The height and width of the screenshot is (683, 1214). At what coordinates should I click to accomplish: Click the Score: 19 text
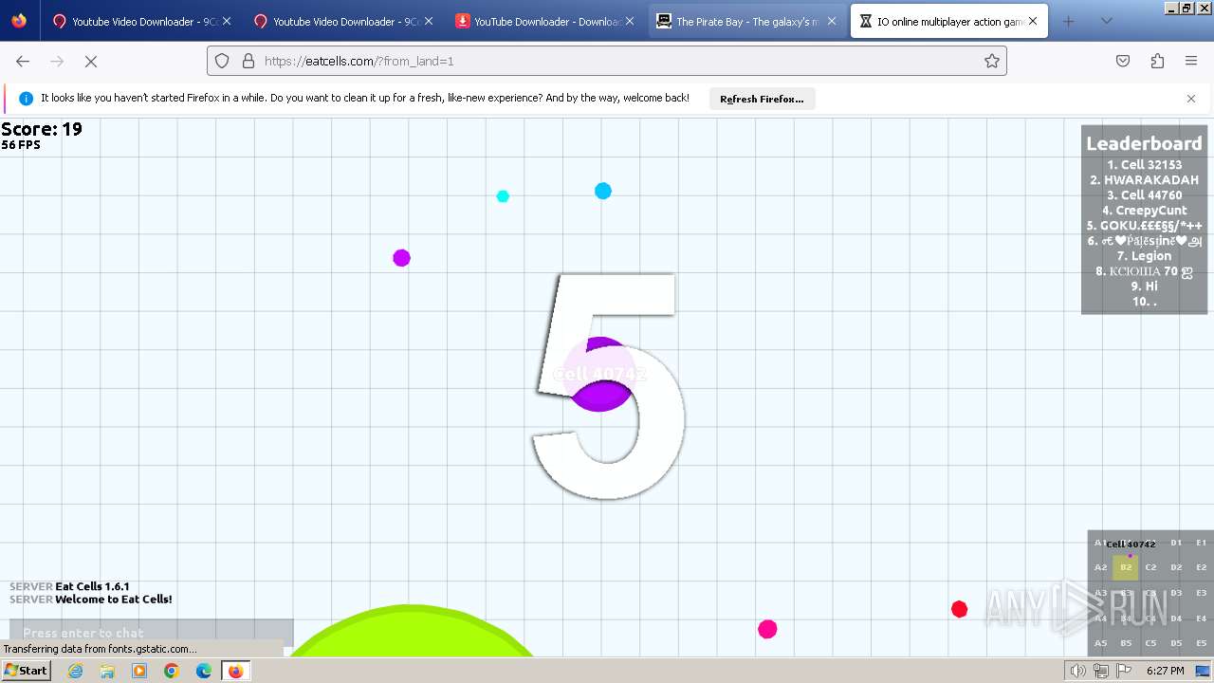tap(42, 129)
